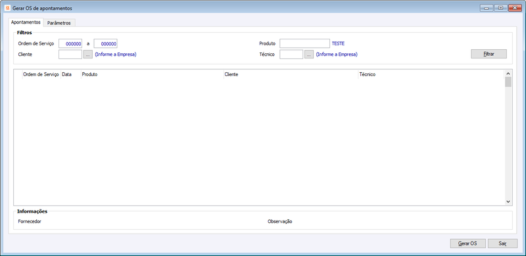Close the Gerar OS de apontamentos window
Screen dimensions: 526x256
(x=515, y=8)
